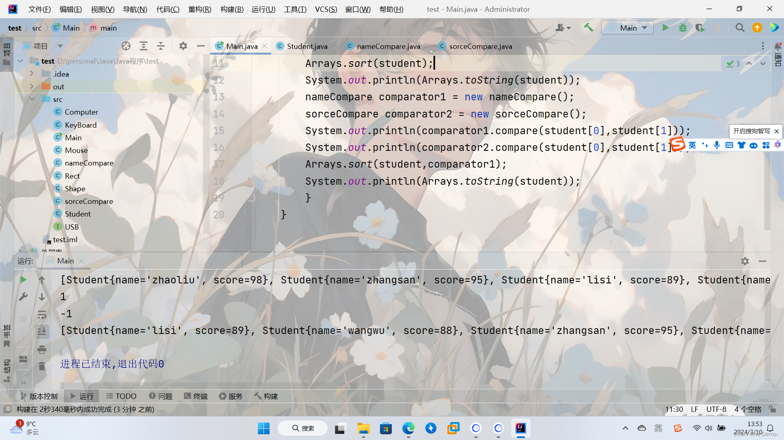
Task: Open UTF-8 encoding selector
Action: coord(716,409)
